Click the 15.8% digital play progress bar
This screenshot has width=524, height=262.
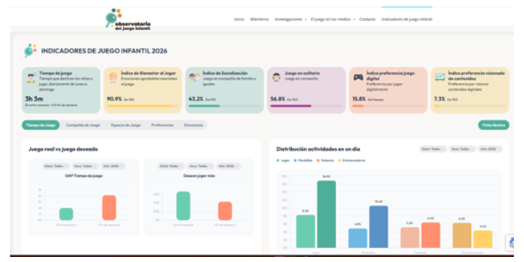click(388, 106)
